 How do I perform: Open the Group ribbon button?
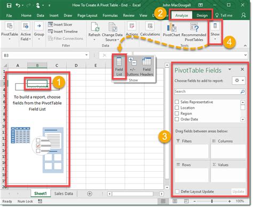[x=39, y=31]
